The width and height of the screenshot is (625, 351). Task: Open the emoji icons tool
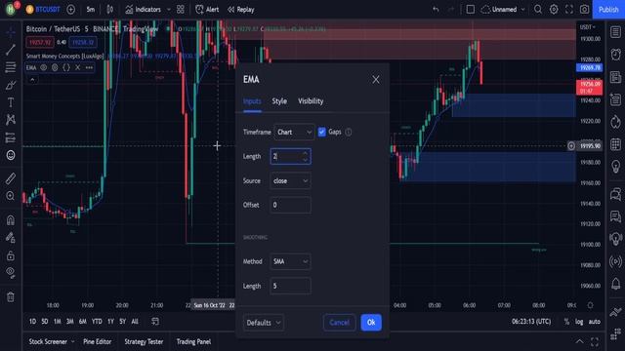click(x=11, y=155)
